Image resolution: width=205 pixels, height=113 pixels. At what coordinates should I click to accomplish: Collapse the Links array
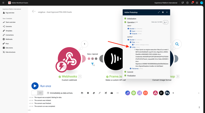pos(130,47)
